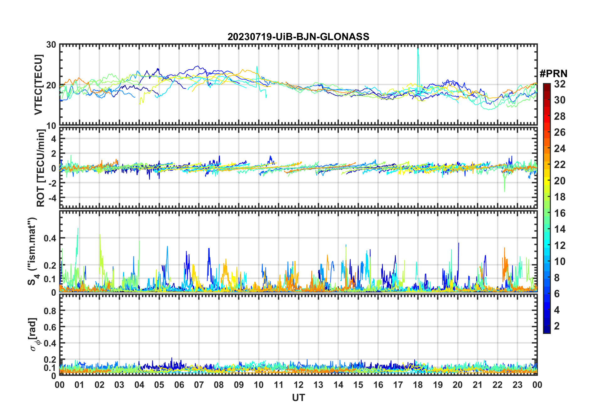
Task: Select tick label 12 on PRN colorbar
Action: pyautogui.click(x=560, y=245)
